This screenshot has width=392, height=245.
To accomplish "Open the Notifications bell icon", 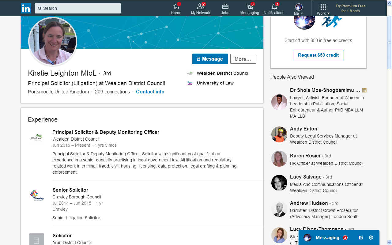I will click(274, 6).
